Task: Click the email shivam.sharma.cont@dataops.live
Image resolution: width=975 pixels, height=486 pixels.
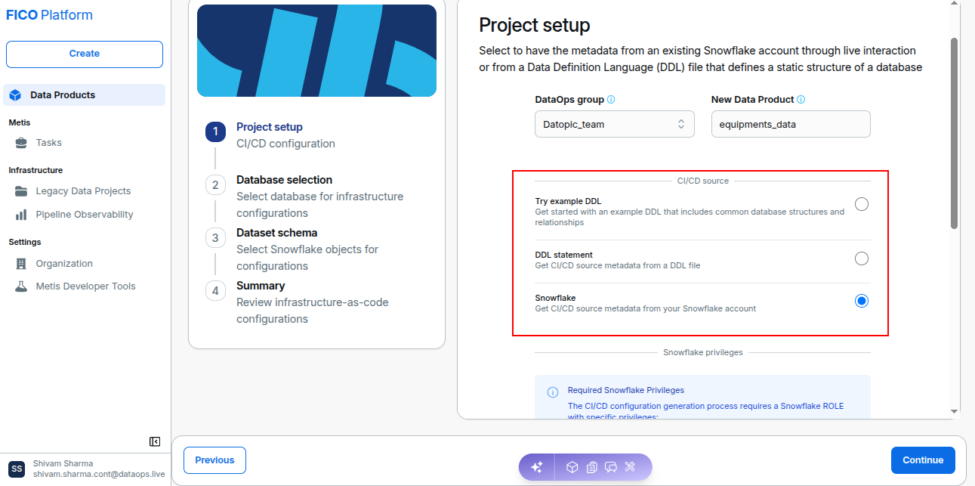Action: point(99,474)
